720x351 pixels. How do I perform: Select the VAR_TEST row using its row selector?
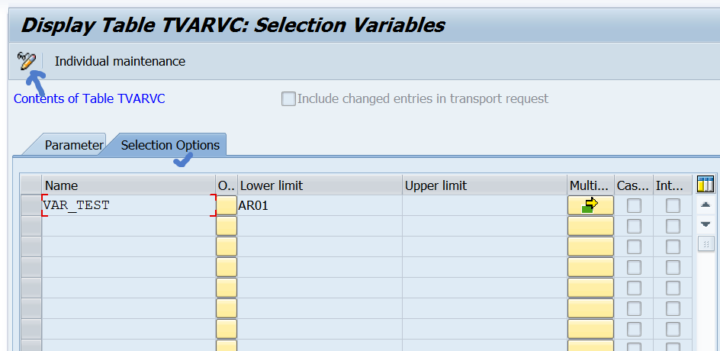point(31,205)
